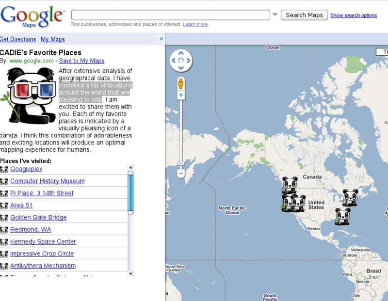Open the Area 51 link
The height and width of the screenshot is (301, 388).
click(x=21, y=206)
